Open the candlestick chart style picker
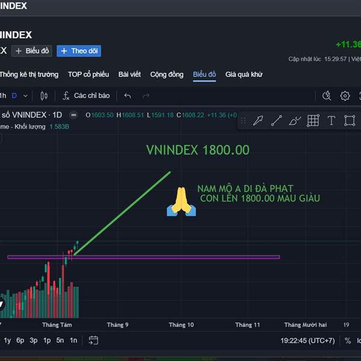This screenshot has width=361, height=361. point(44,96)
